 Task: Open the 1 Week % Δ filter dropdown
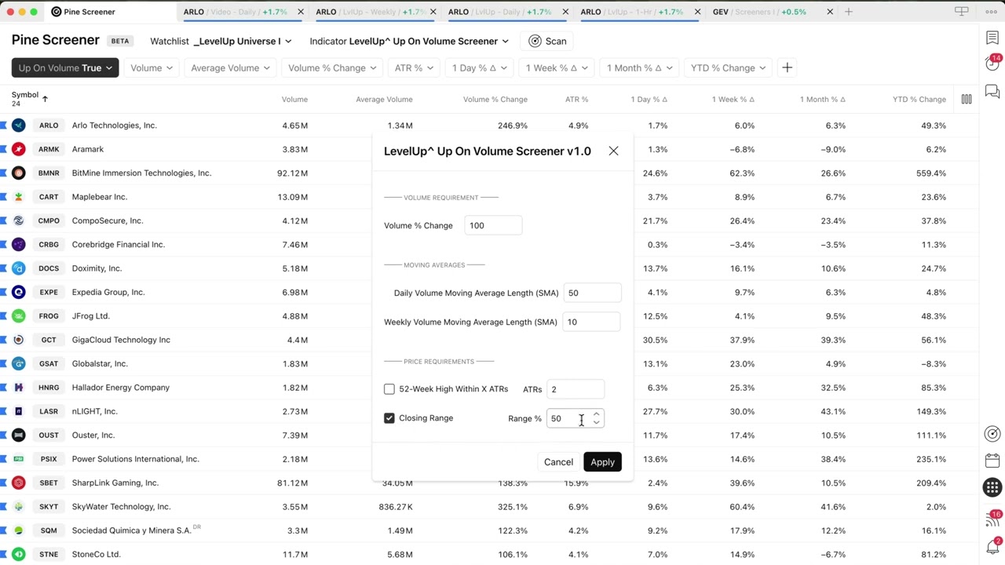557,67
